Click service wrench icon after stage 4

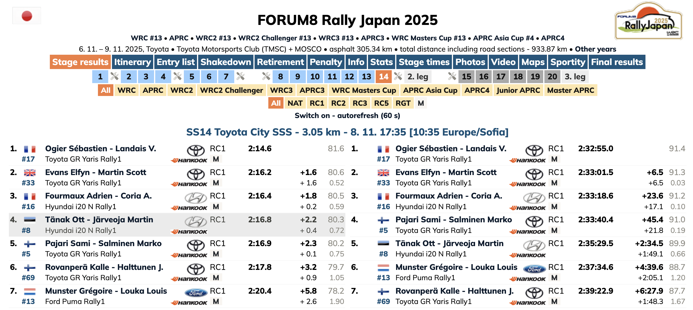(x=178, y=76)
